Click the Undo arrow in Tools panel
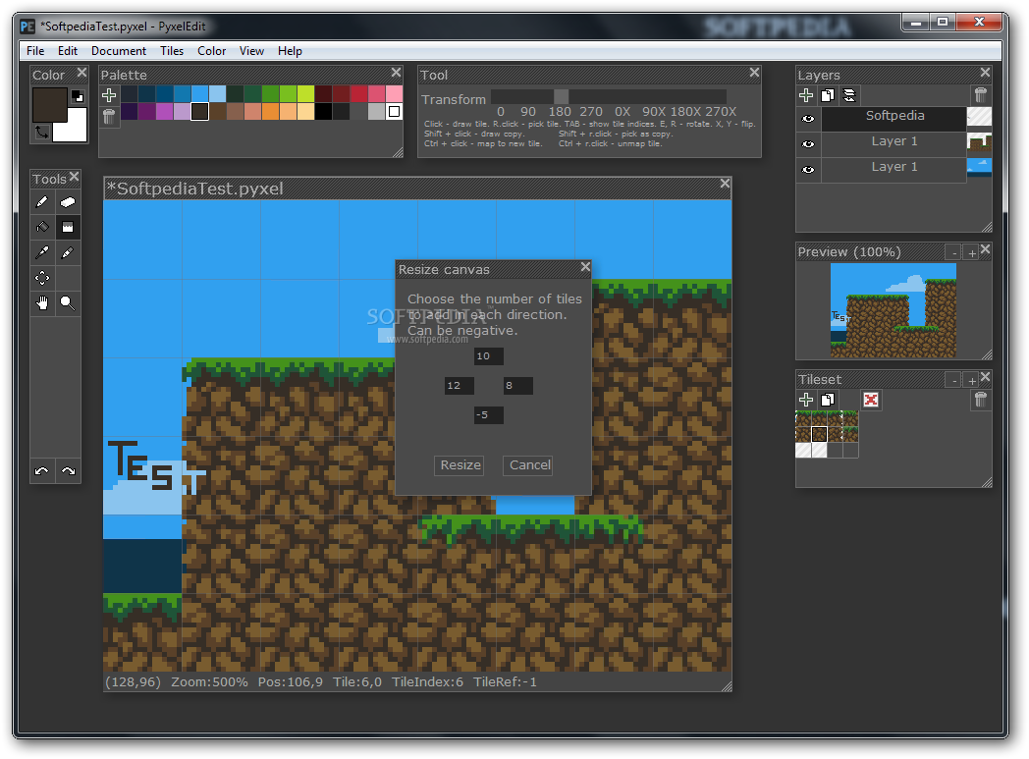 point(42,471)
